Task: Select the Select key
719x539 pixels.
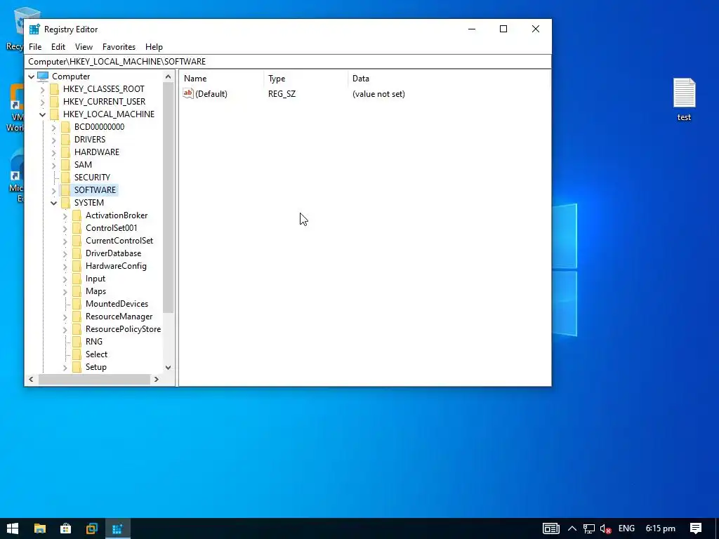Action: pyautogui.click(x=96, y=354)
